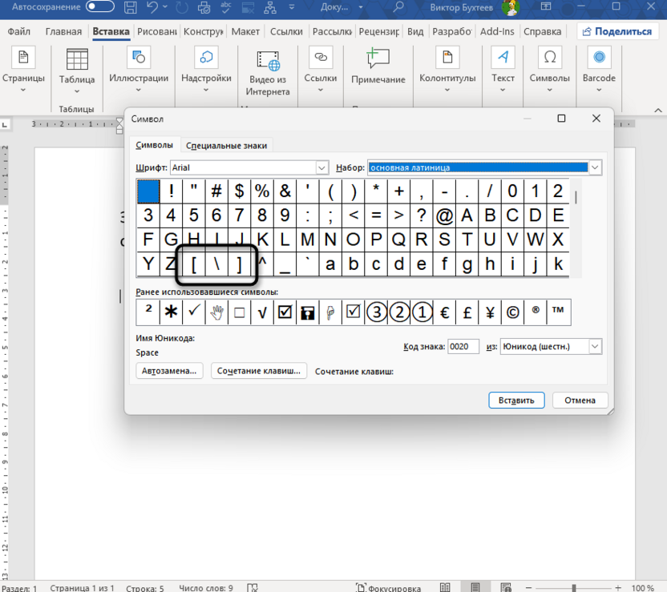The height and width of the screenshot is (592, 667).
Task: Collapse the ribbon with chevron
Action: click(x=658, y=111)
